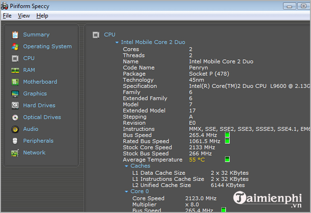The image size is (311, 213).
Task: Click the Optical Drives disc icon
Action: [15, 118]
